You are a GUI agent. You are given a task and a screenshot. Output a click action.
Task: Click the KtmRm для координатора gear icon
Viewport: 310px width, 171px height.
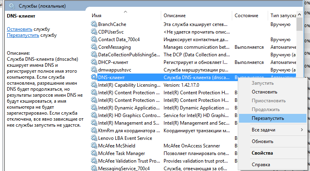point(94,130)
